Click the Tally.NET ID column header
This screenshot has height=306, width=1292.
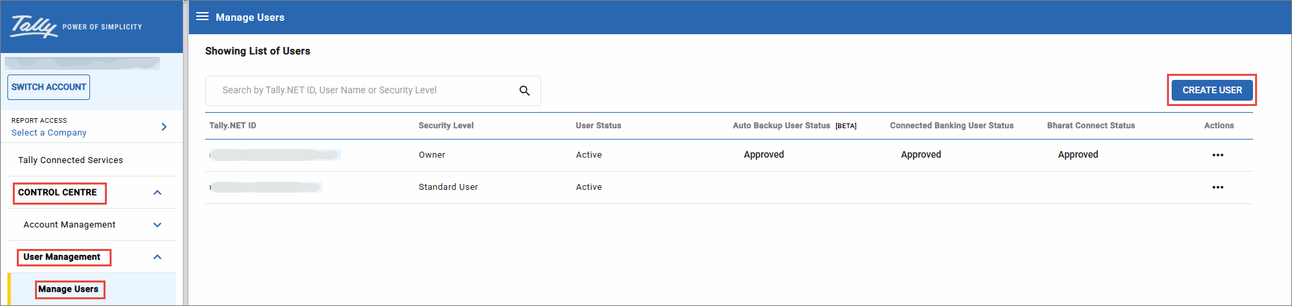pyautogui.click(x=233, y=125)
